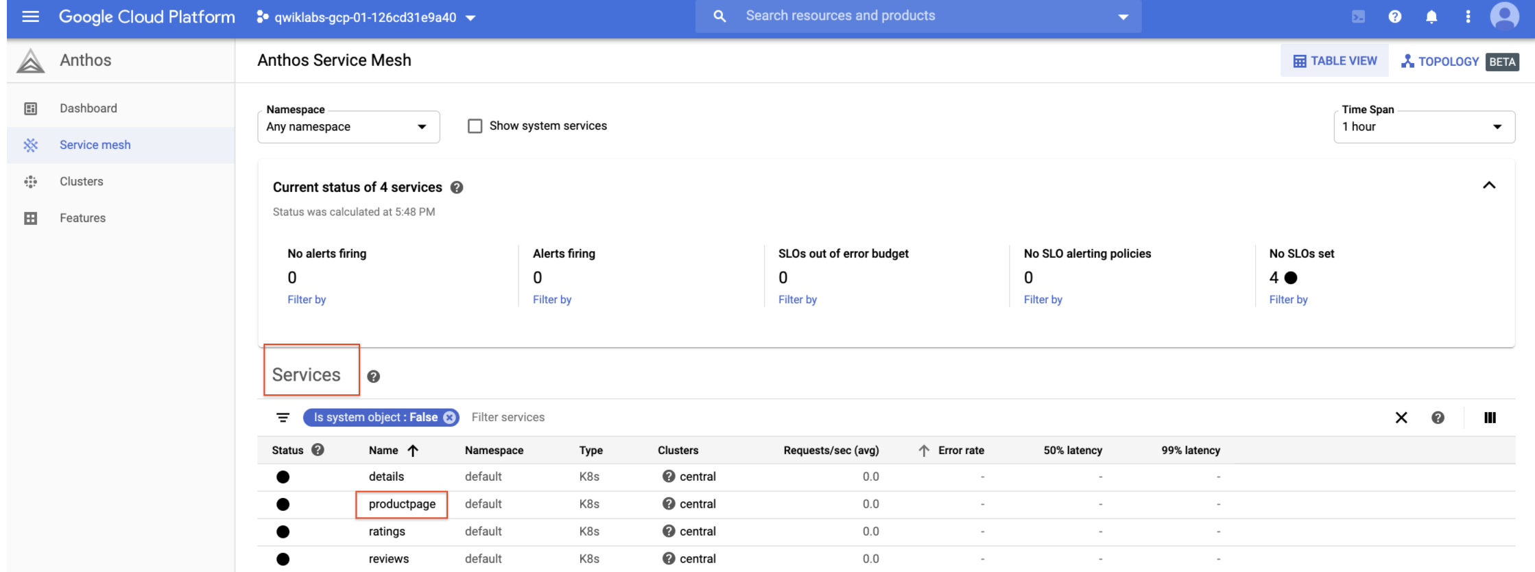Screen dimensions: 1535x572
Task: Open the three-dot more options menu
Action: pos(1468,16)
